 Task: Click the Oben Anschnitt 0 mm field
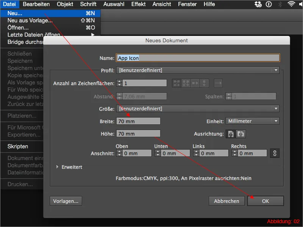(137, 153)
